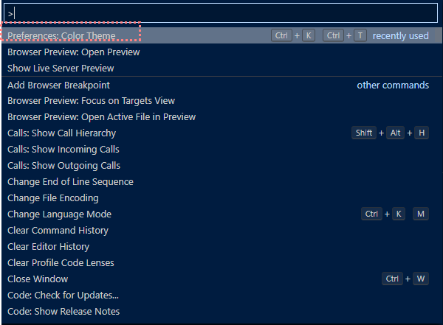Screen dimensions: 443x325
Task: Choose the Close Window command
Action: coord(221,279)
